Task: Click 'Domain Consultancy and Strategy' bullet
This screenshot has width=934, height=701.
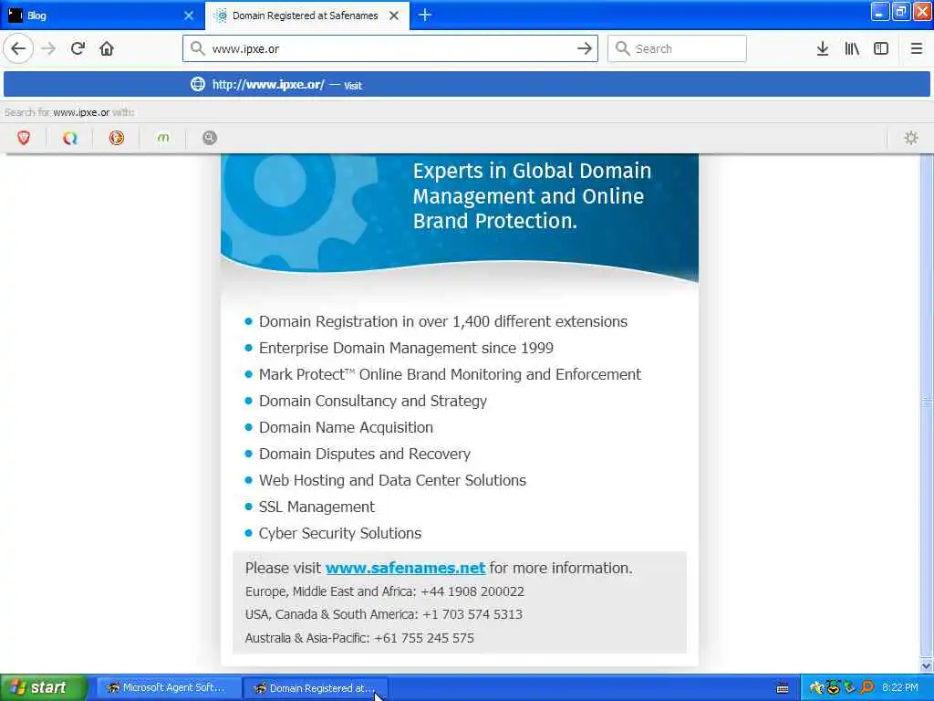Action: pos(373,402)
